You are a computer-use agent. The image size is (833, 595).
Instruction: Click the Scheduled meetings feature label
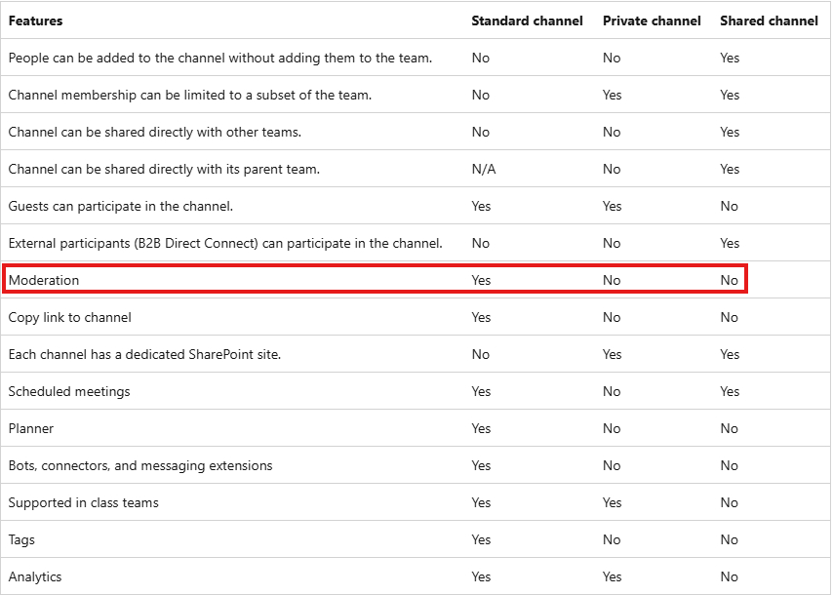[69, 391]
